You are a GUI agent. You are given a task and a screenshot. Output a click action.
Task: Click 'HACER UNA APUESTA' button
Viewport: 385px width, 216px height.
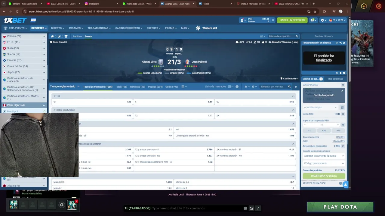[324, 176]
